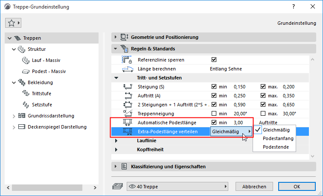This screenshot has height=196, width=323.
Task: Click the layer icon at bottom left
Action: 116,186
